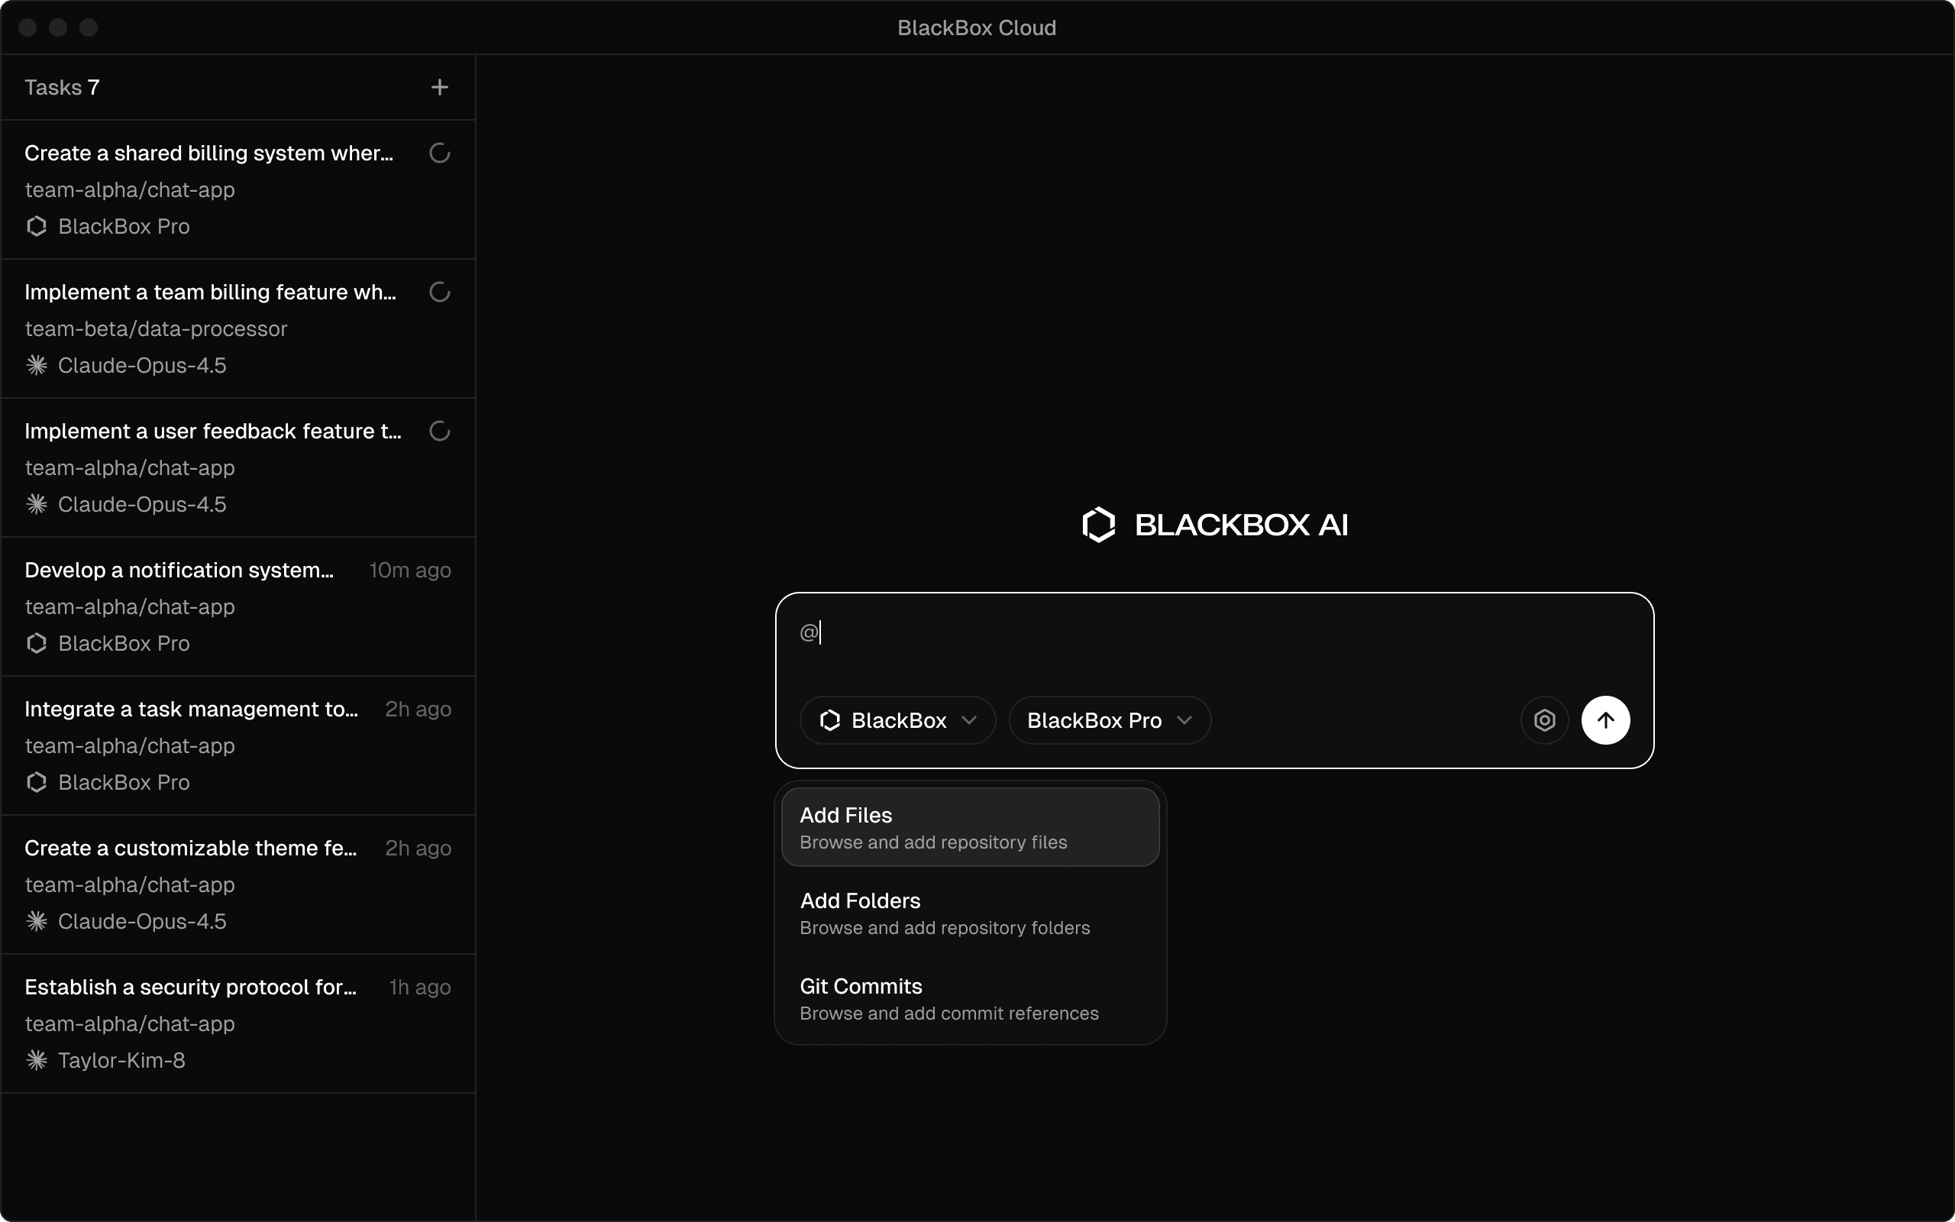1955x1222 pixels.
Task: Pick Git Commits from the menu
Action: [x=969, y=998]
